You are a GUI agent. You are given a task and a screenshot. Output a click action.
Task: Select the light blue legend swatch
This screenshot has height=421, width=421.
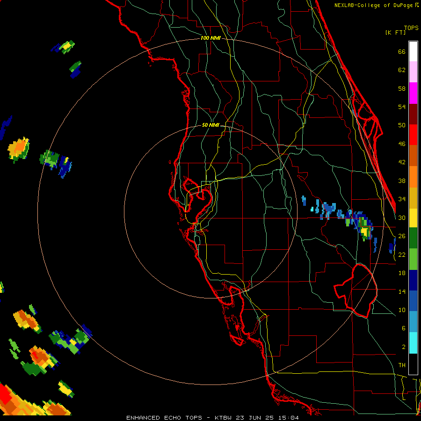pos(413,322)
